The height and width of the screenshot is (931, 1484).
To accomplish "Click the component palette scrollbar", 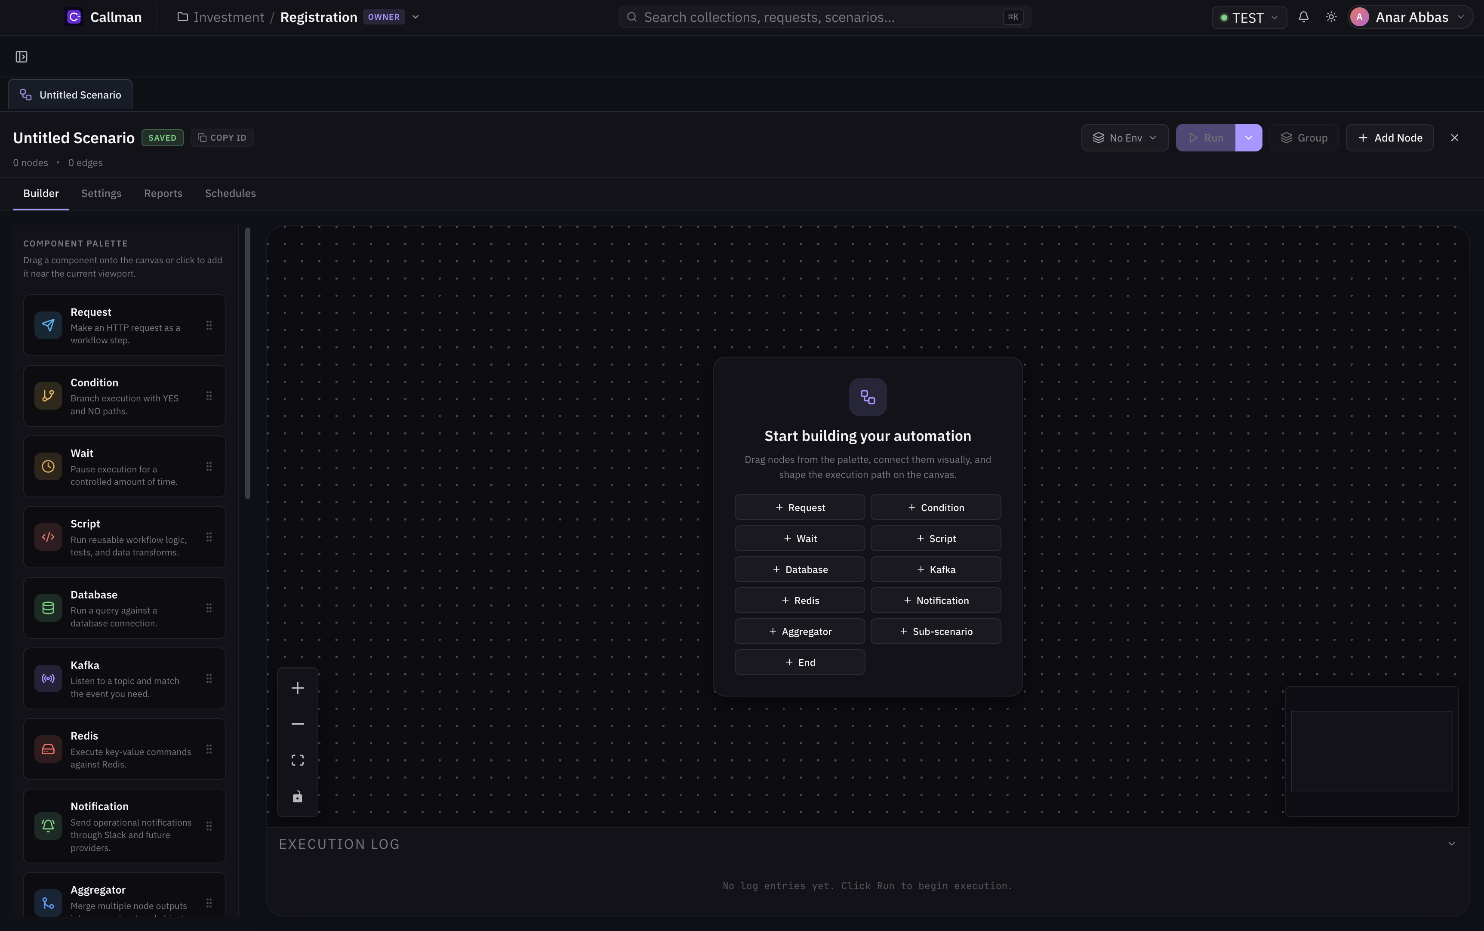I will [x=247, y=363].
